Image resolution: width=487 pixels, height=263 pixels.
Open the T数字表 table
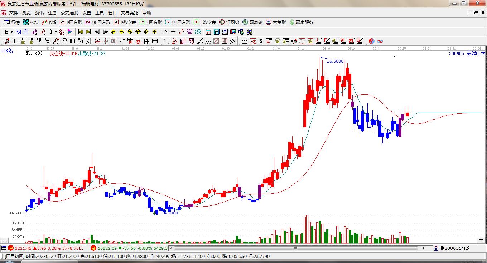point(205,22)
